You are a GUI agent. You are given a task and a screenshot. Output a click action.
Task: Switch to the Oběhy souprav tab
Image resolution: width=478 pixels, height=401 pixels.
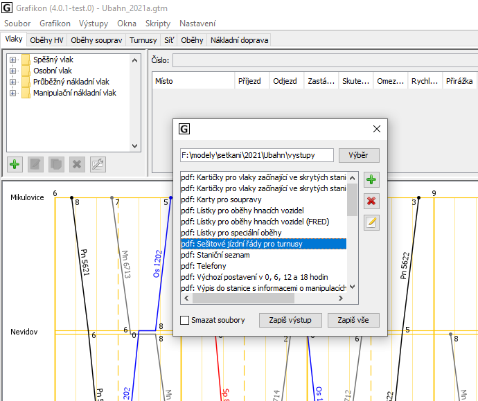pyautogui.click(x=96, y=40)
